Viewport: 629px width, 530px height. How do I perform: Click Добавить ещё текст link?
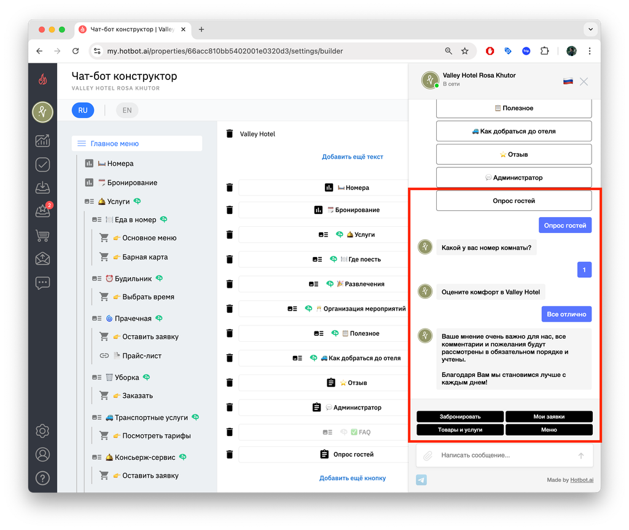point(352,157)
